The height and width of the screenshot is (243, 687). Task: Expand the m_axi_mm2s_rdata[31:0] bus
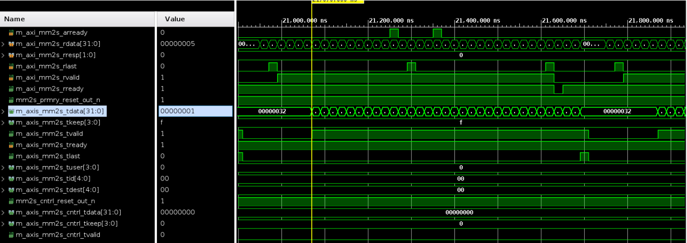[x=4, y=44]
